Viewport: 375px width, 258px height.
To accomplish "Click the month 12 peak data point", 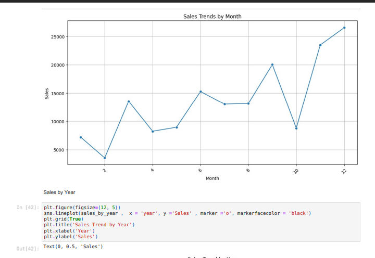I will 344,28.
